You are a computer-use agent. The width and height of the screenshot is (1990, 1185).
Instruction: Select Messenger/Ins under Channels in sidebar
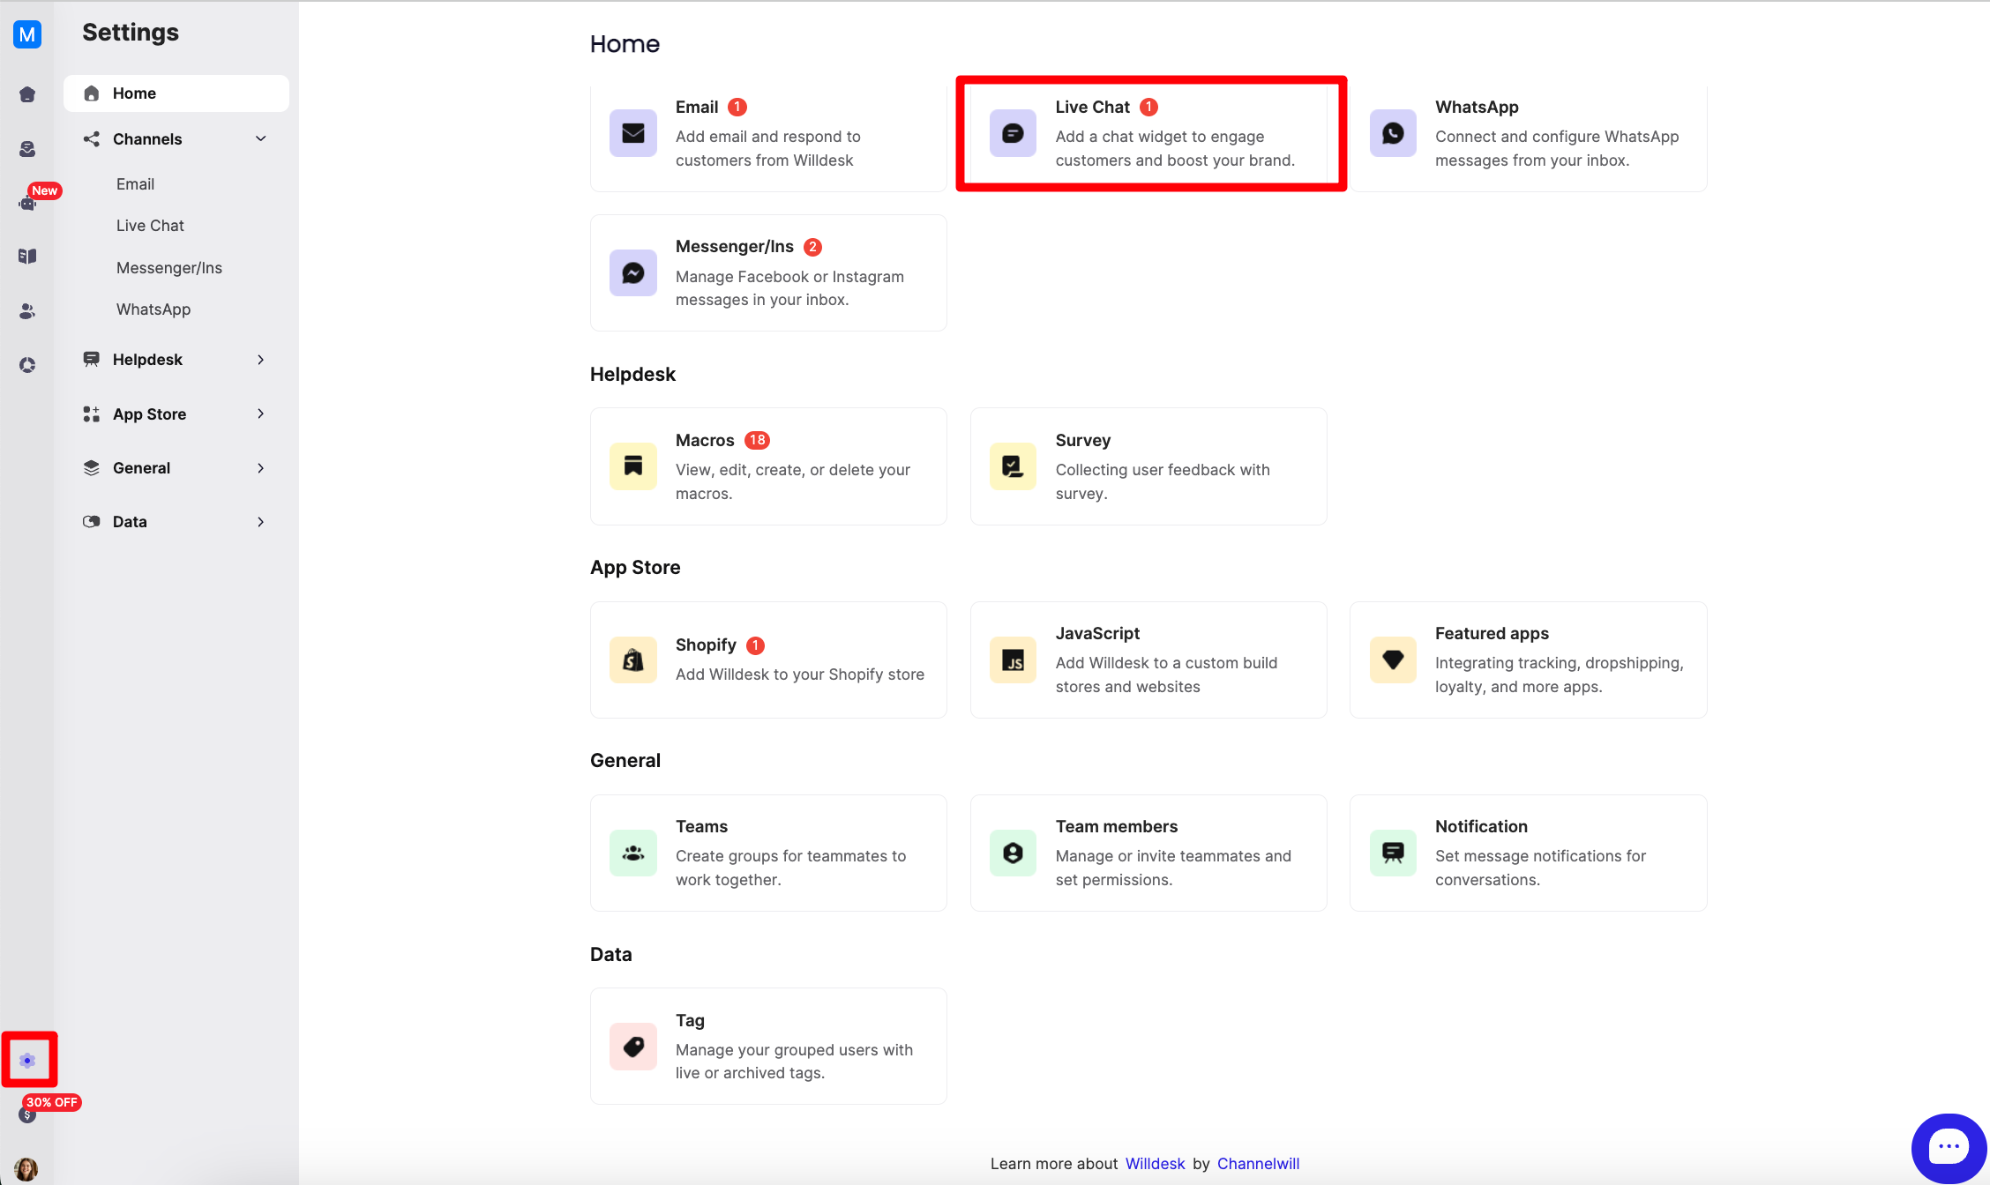point(169,268)
